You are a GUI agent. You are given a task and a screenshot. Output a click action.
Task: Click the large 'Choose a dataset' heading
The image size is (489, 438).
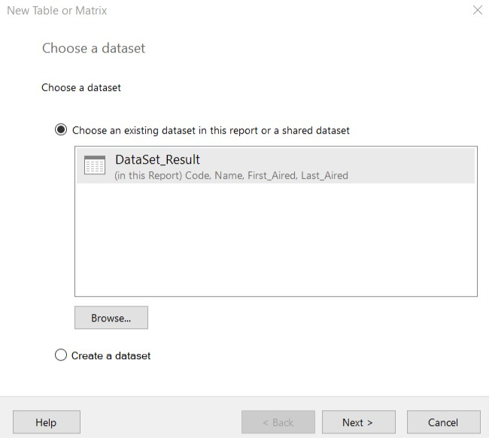(93, 48)
